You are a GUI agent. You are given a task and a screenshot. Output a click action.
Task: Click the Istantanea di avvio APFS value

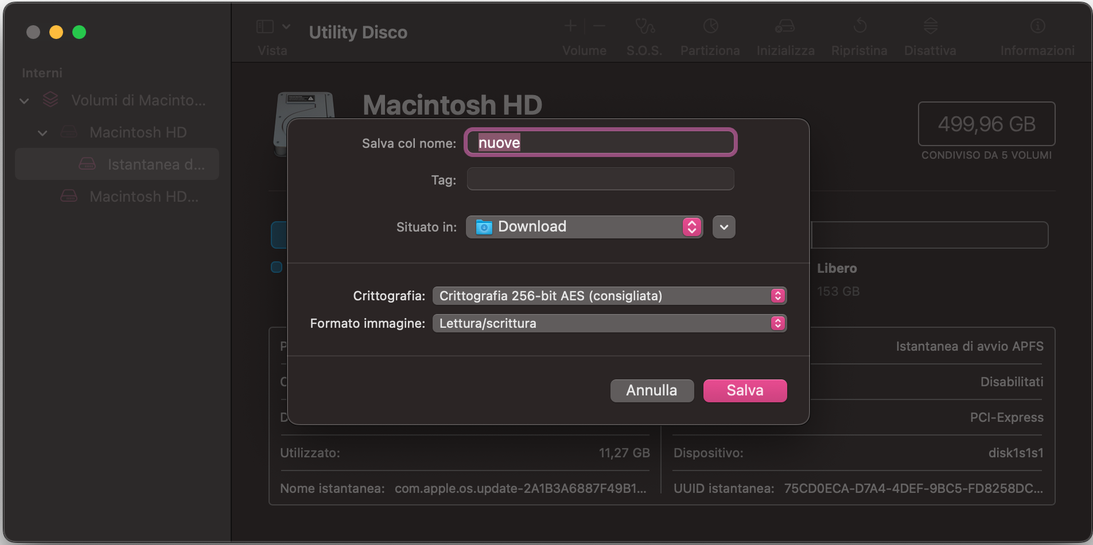970,346
